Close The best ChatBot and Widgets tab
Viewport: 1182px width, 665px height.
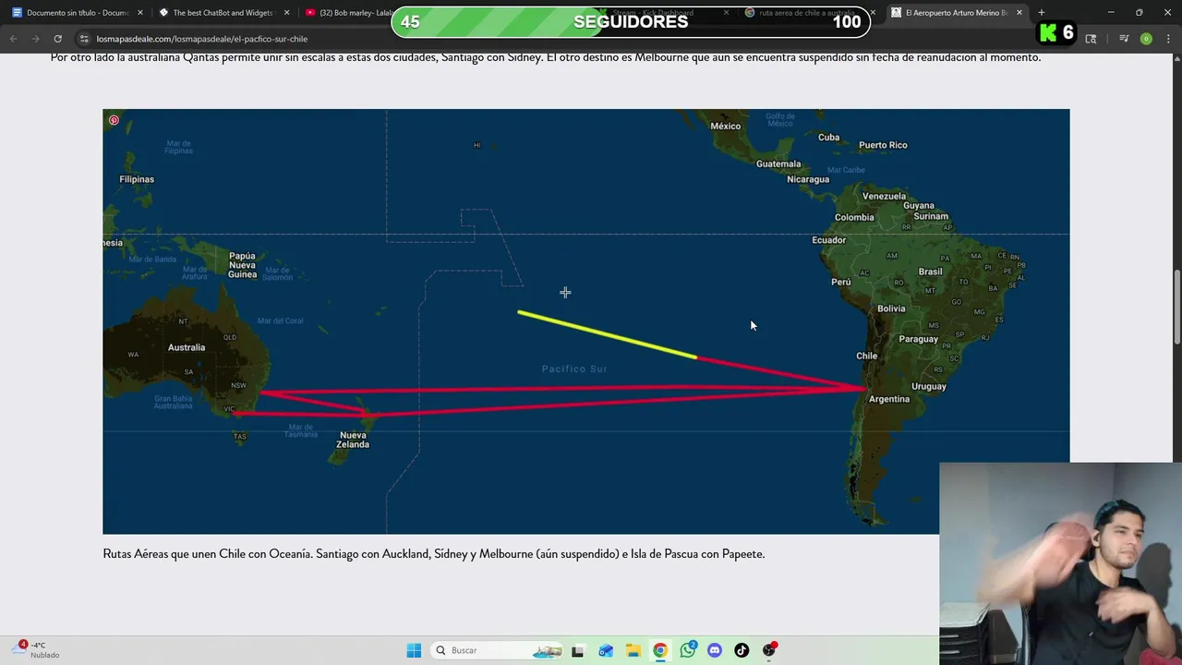click(286, 13)
